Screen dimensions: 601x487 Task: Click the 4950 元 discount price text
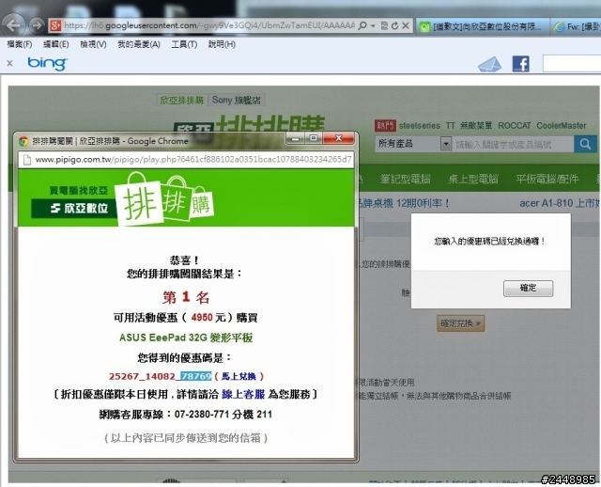coord(208,318)
